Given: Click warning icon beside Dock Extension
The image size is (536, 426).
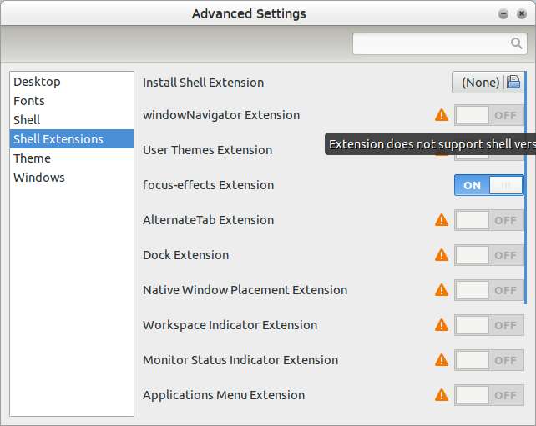Looking at the screenshot, I should pos(442,255).
